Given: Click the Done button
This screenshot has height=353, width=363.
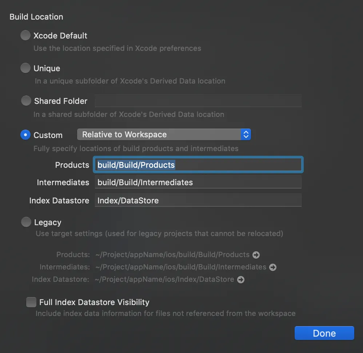Looking at the screenshot, I should coord(324,333).
